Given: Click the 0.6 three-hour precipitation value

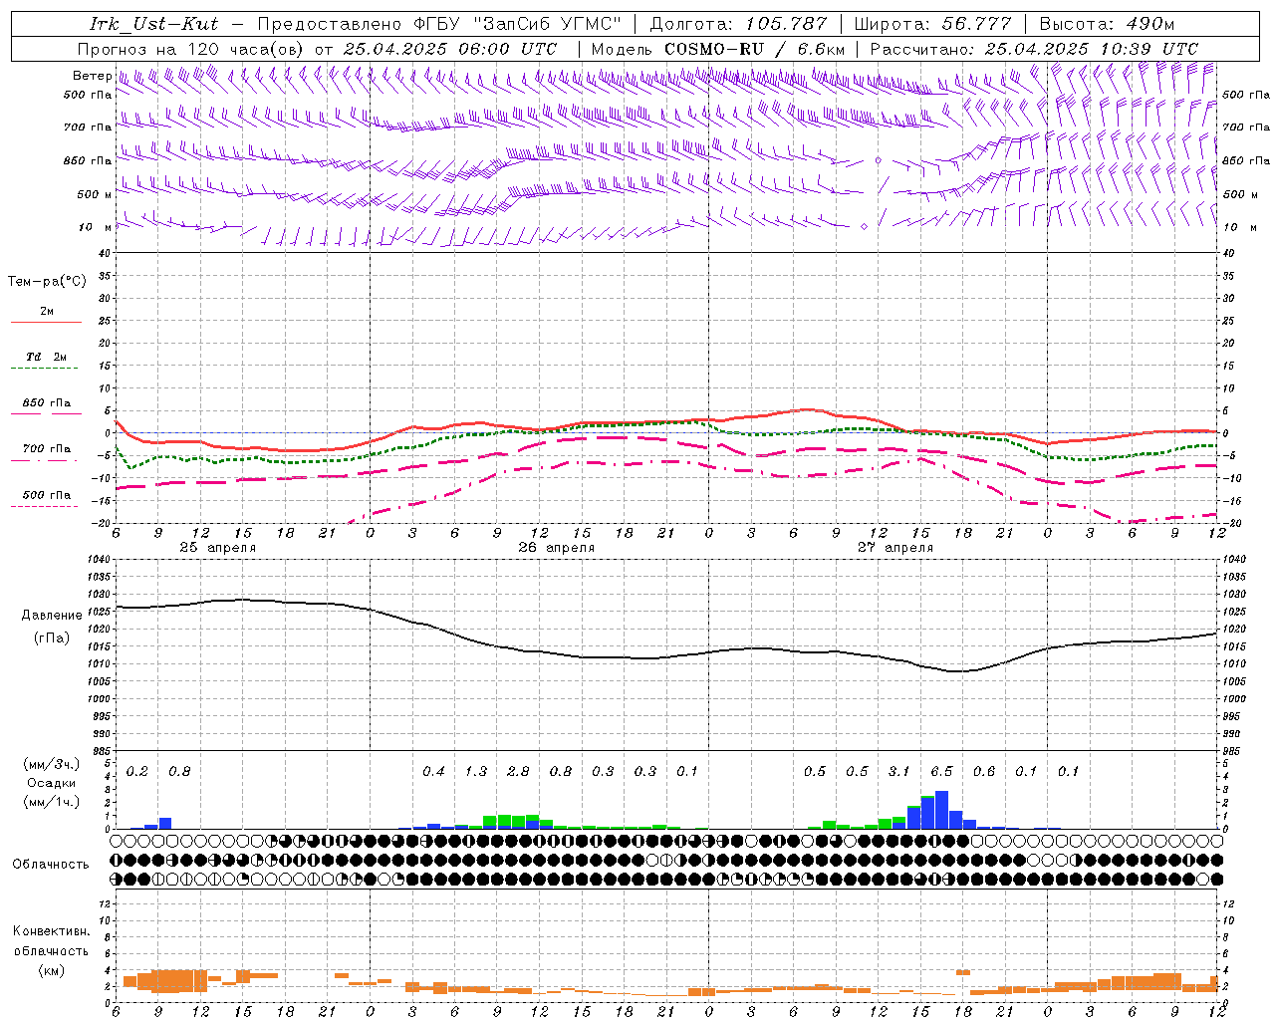Looking at the screenshot, I should [x=984, y=771].
